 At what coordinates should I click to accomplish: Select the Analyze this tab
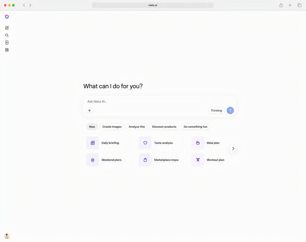click(x=137, y=127)
